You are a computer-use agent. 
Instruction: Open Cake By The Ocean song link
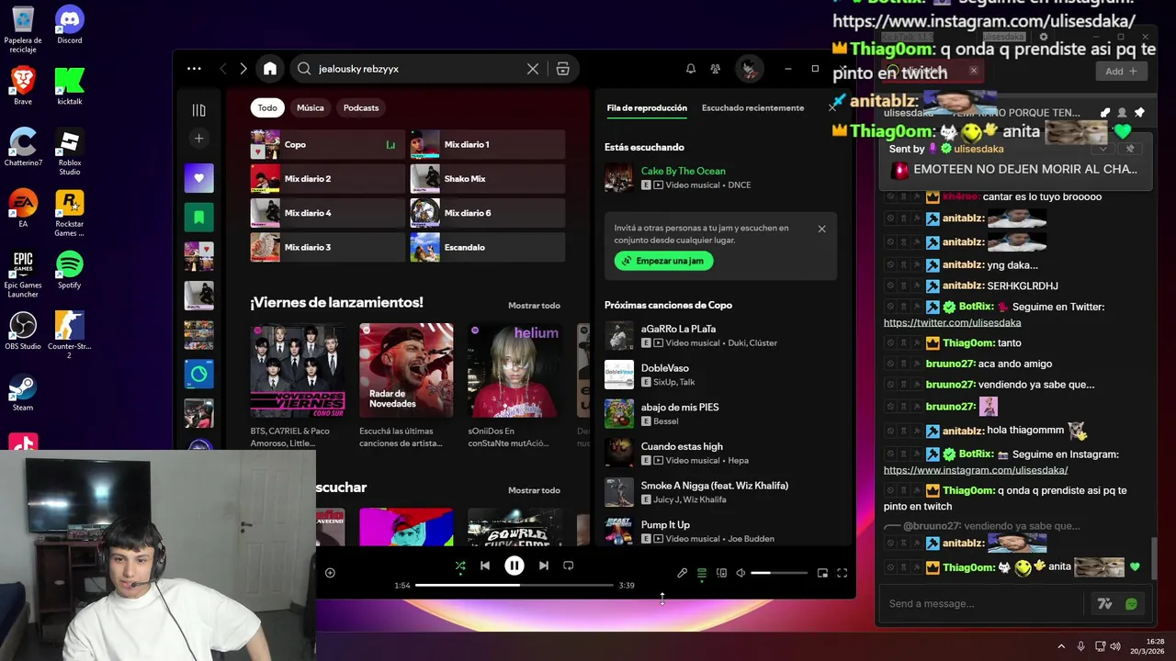[683, 171]
